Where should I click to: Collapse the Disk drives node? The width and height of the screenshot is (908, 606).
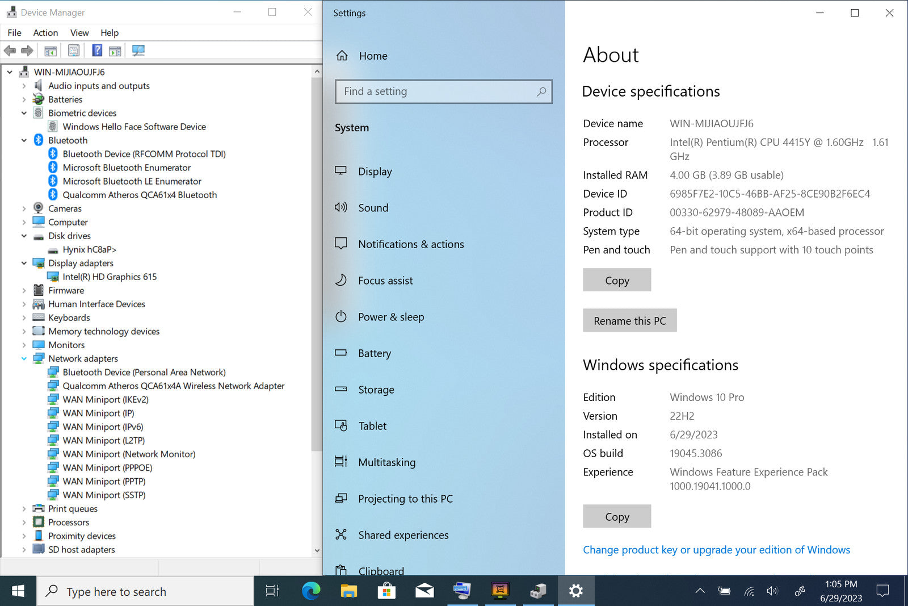pyautogui.click(x=24, y=236)
